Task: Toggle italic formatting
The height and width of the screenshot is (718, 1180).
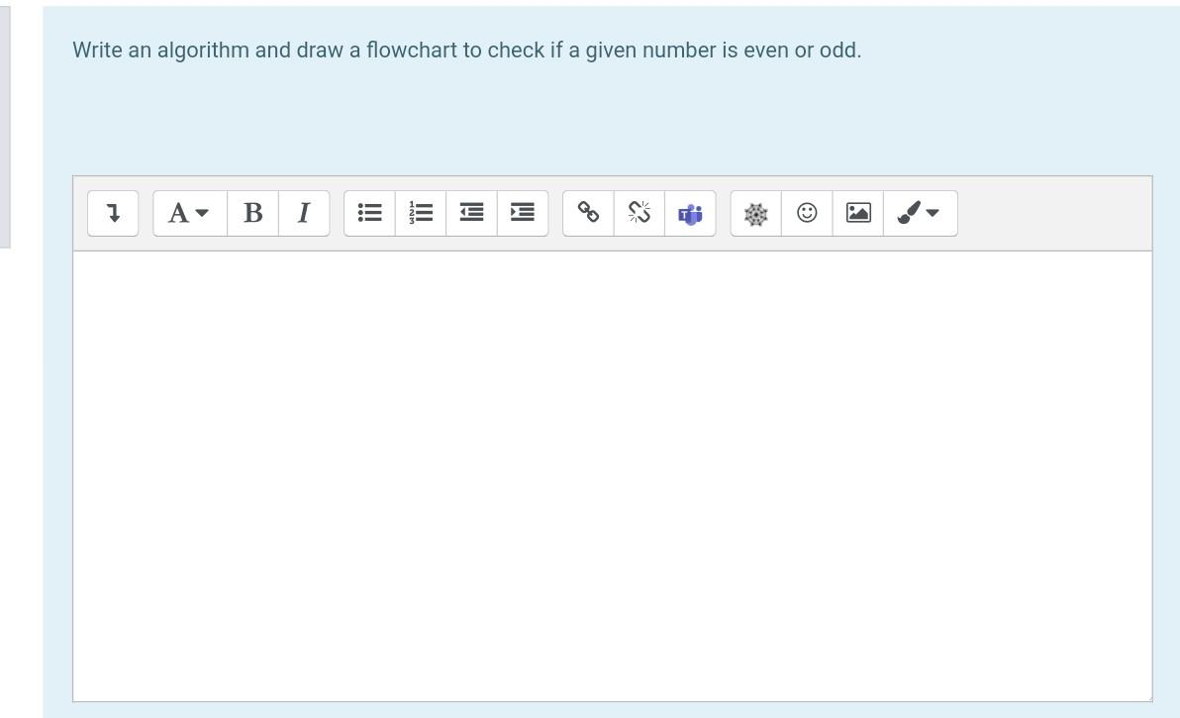Action: 304,212
